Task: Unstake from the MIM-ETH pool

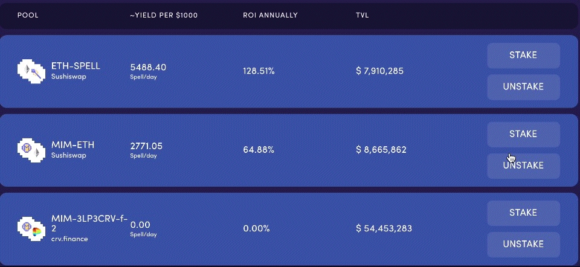Action: [523, 166]
